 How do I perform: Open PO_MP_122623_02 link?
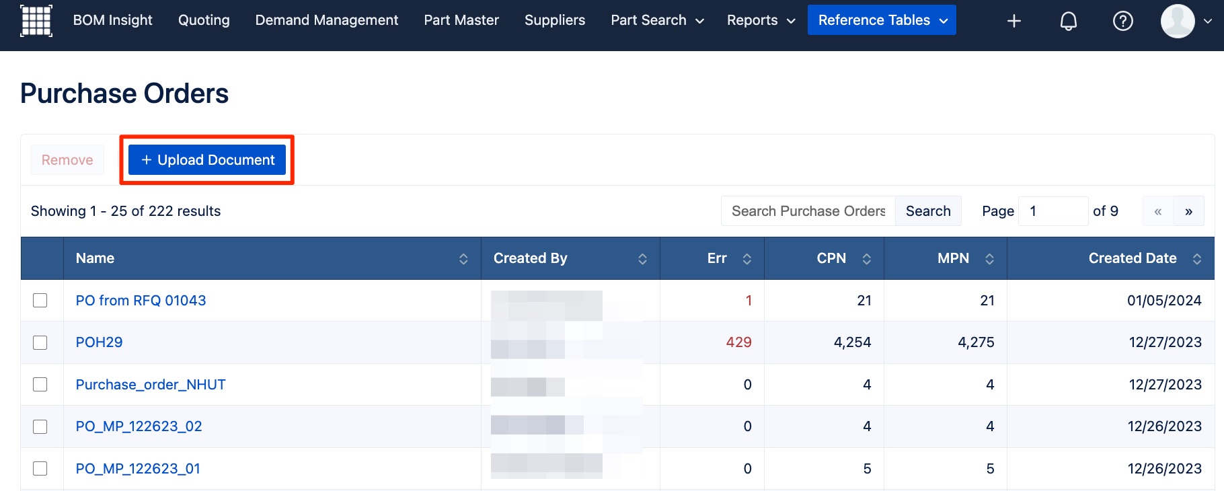coord(139,426)
